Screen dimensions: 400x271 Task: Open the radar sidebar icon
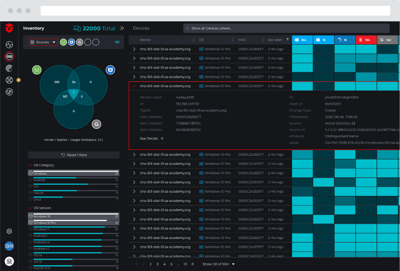click(x=9, y=68)
